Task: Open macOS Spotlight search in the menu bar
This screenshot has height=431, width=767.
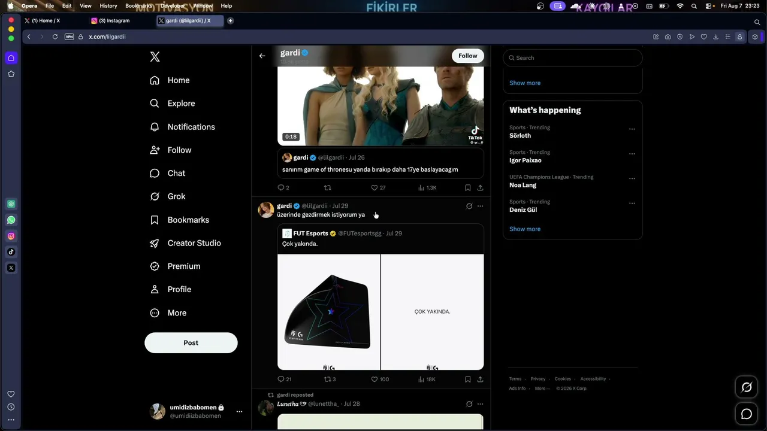Action: 694,6
